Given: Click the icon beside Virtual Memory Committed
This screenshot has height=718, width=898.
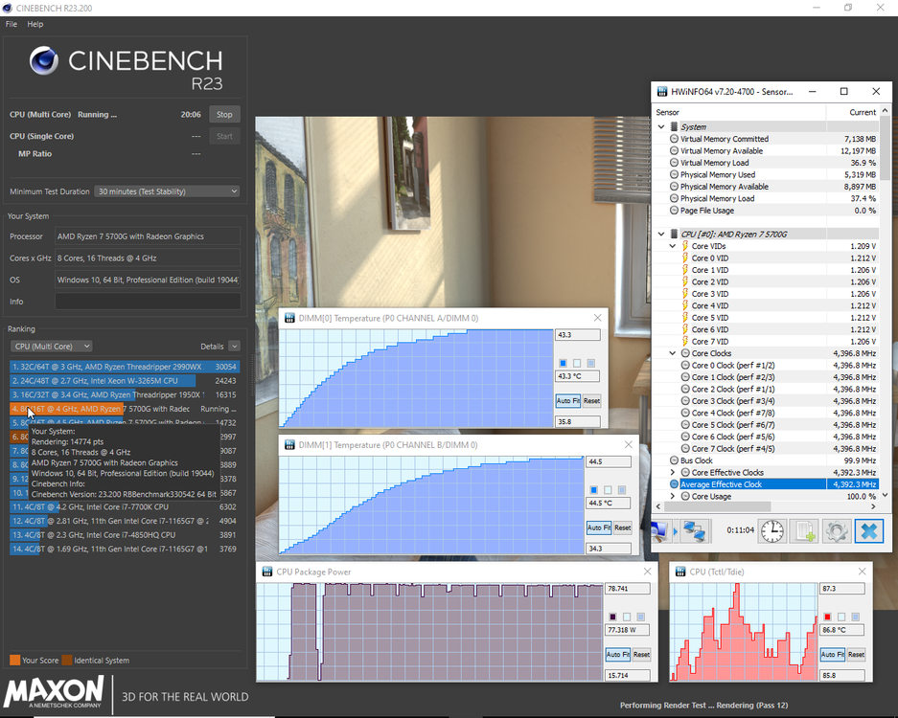Looking at the screenshot, I should 674,139.
